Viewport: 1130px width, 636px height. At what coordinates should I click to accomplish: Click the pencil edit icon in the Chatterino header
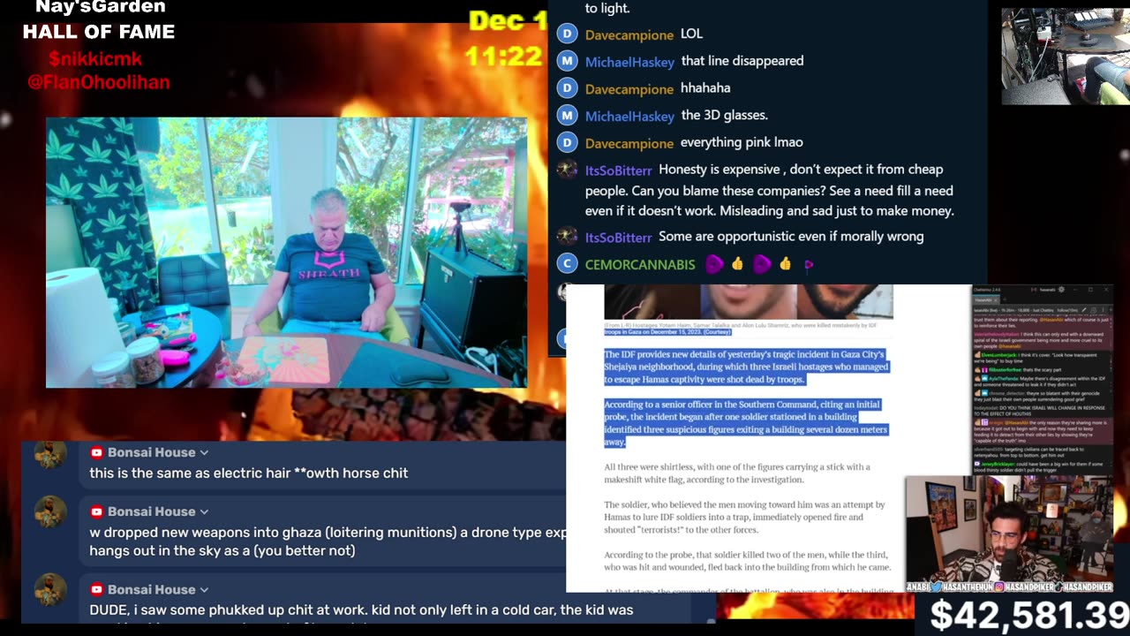click(1083, 310)
